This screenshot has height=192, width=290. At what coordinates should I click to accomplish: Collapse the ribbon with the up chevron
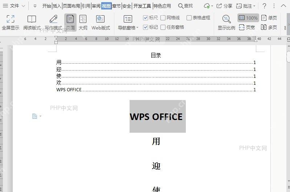click(283, 6)
